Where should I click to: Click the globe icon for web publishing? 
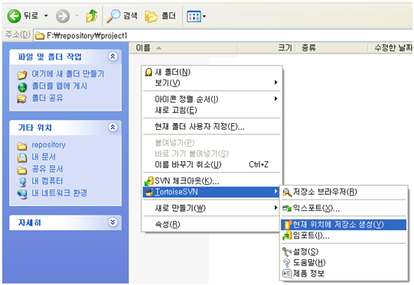point(22,87)
